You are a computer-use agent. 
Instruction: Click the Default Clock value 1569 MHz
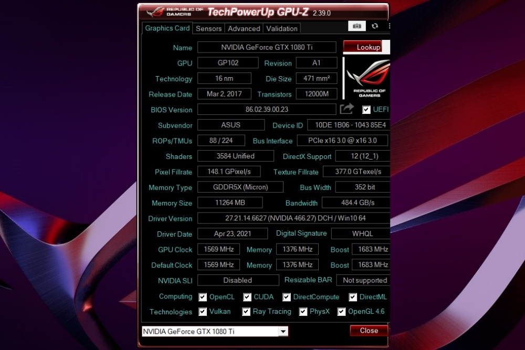(218, 264)
